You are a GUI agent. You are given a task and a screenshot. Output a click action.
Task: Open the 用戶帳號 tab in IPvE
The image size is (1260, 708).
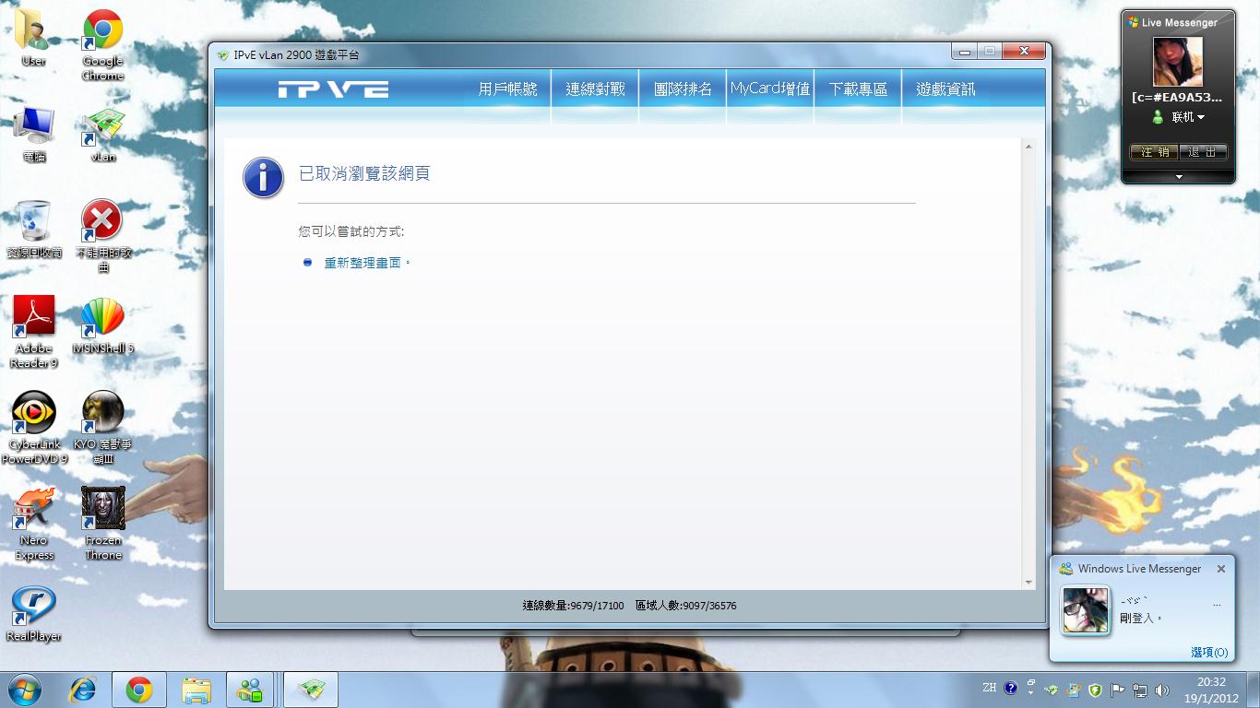tap(507, 89)
